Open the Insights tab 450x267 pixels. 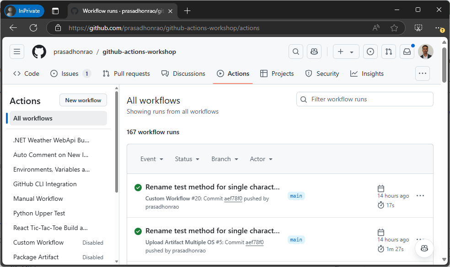tap(367, 73)
